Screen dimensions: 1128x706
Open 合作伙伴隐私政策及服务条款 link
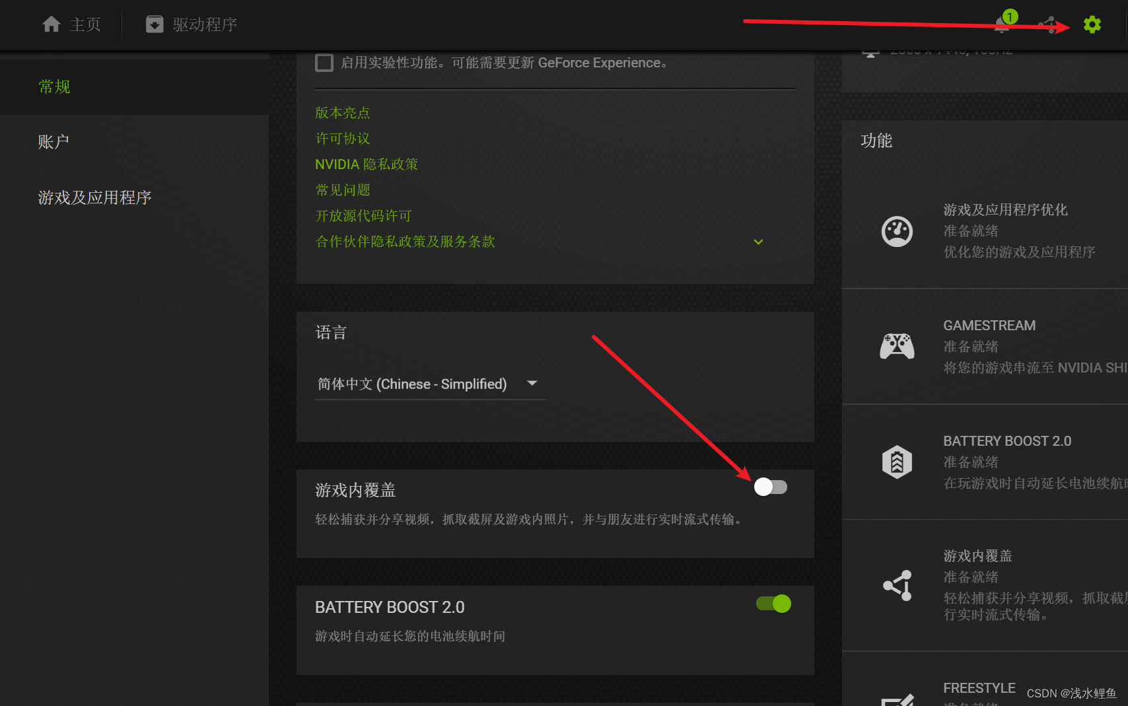click(405, 242)
